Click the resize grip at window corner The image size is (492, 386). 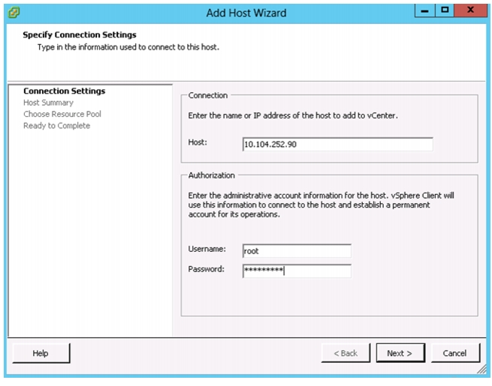click(481, 370)
